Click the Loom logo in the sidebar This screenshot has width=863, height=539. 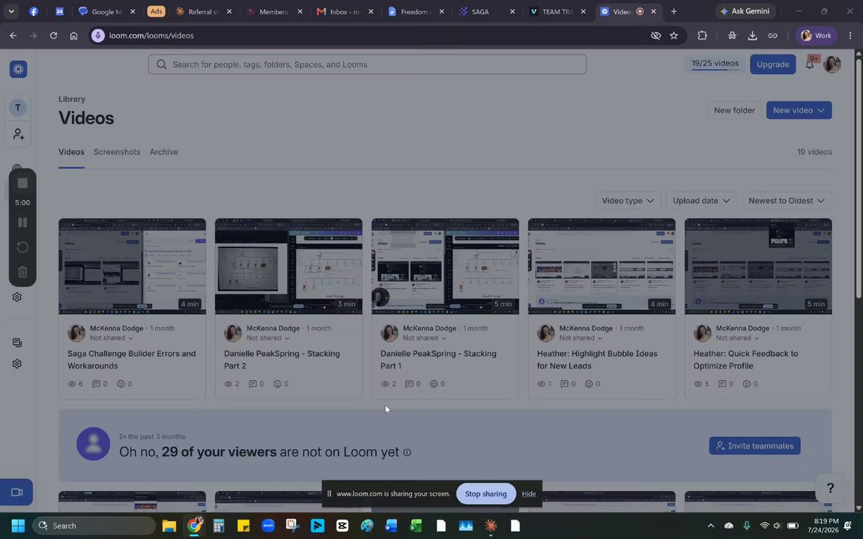click(18, 70)
